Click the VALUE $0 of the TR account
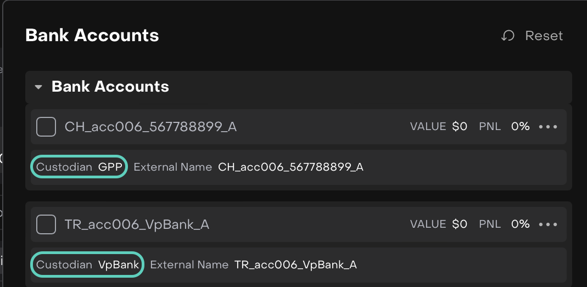 [x=460, y=224]
